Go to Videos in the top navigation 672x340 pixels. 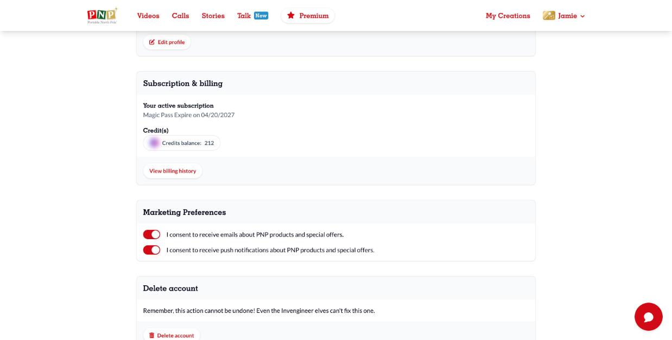tap(148, 16)
